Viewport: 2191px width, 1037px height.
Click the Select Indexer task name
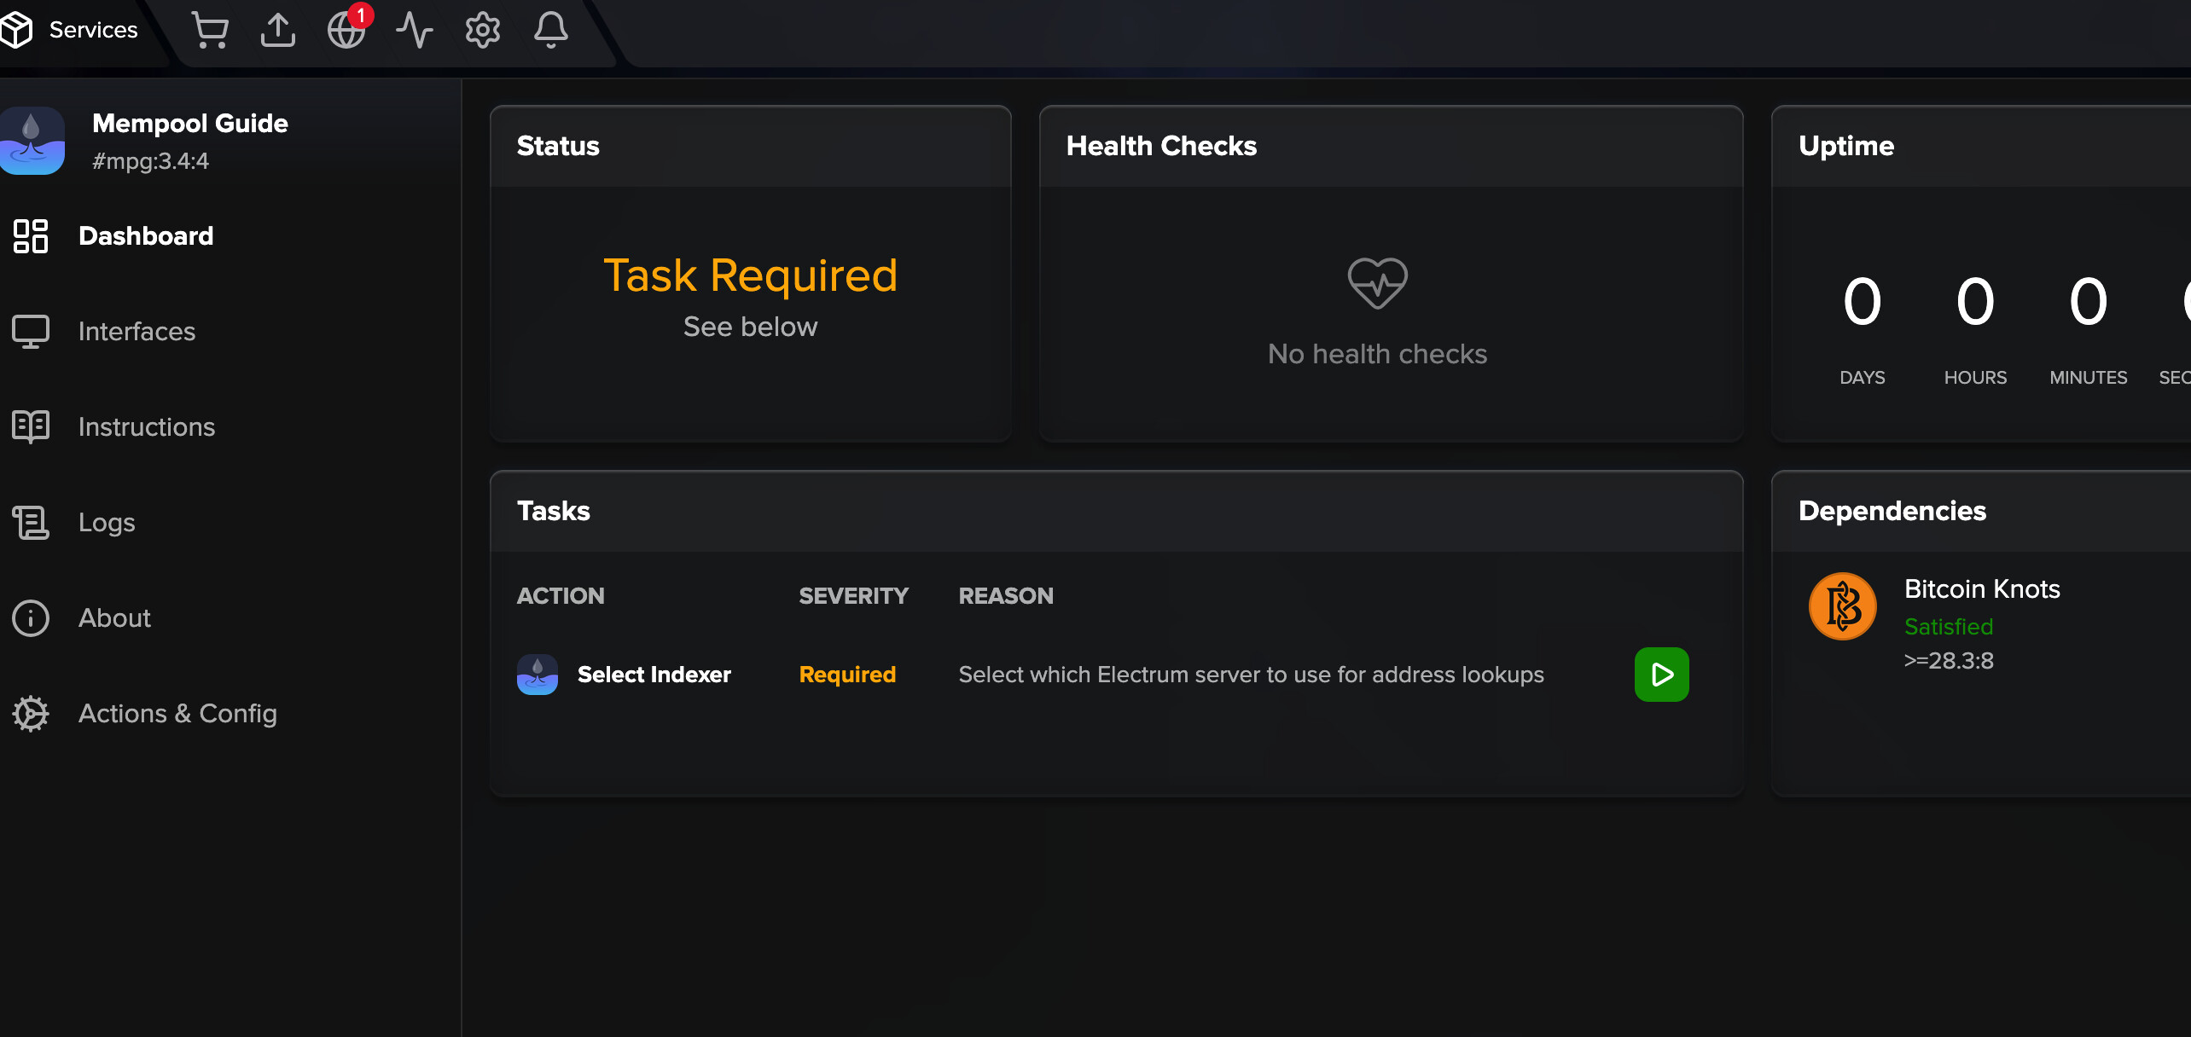tap(654, 675)
